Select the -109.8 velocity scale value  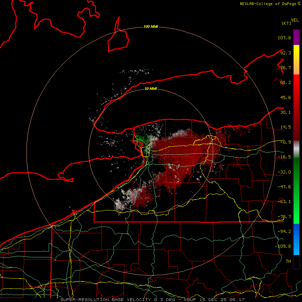tap(283, 246)
